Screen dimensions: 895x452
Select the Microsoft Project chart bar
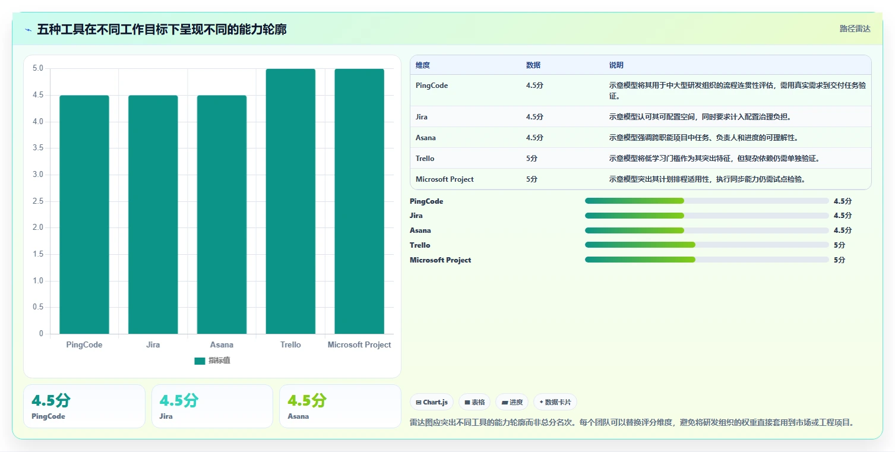pos(359,201)
